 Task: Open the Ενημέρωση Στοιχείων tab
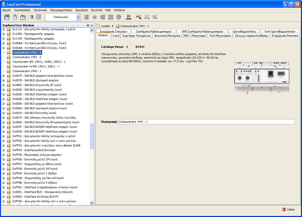click(114, 31)
